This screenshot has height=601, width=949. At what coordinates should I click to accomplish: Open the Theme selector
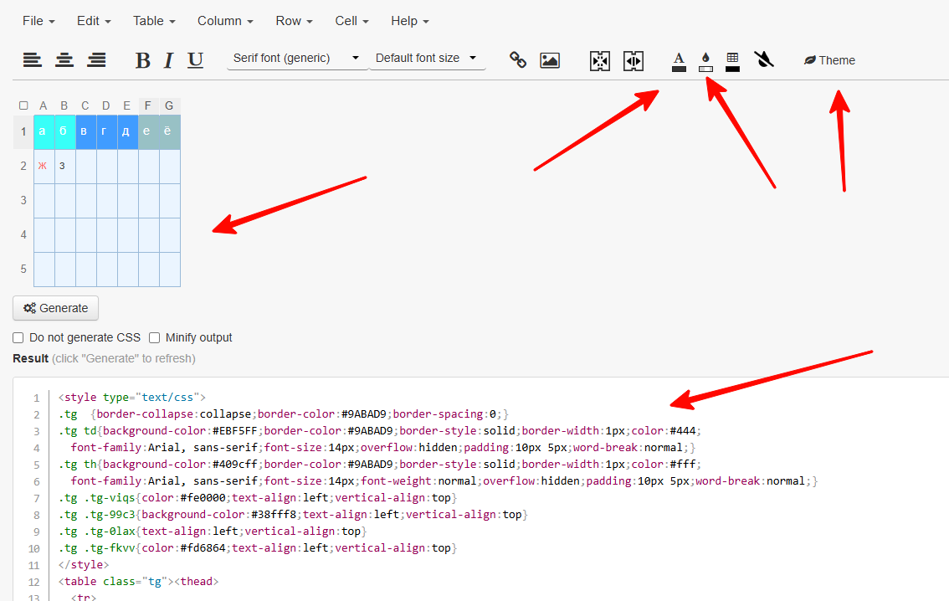pos(829,60)
